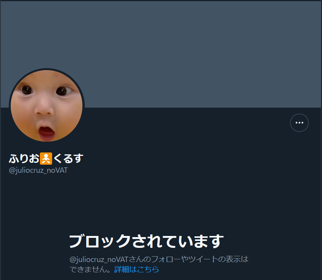This screenshot has width=322, height=280.
Task: Click @juliocruz_noVAT in the blocked message
Action: (x=99, y=260)
